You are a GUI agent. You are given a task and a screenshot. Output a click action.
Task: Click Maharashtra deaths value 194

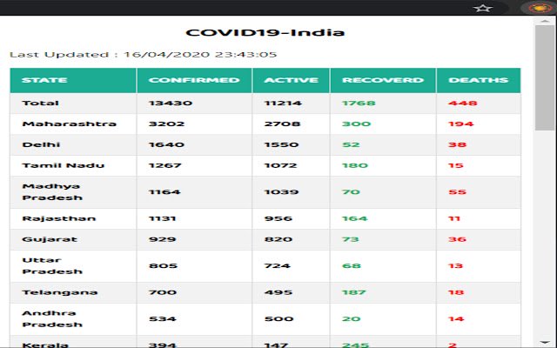click(x=461, y=124)
